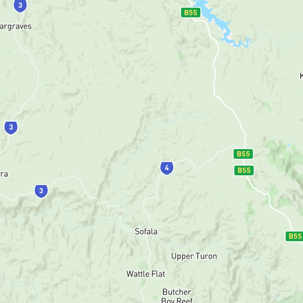Click the route 3 shield above Hargraves

(20, 5)
